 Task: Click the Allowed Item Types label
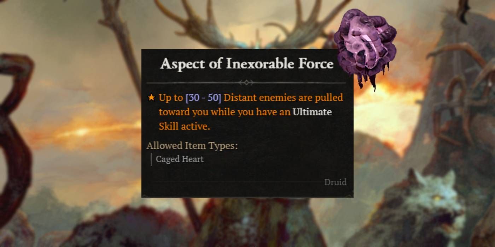192,145
